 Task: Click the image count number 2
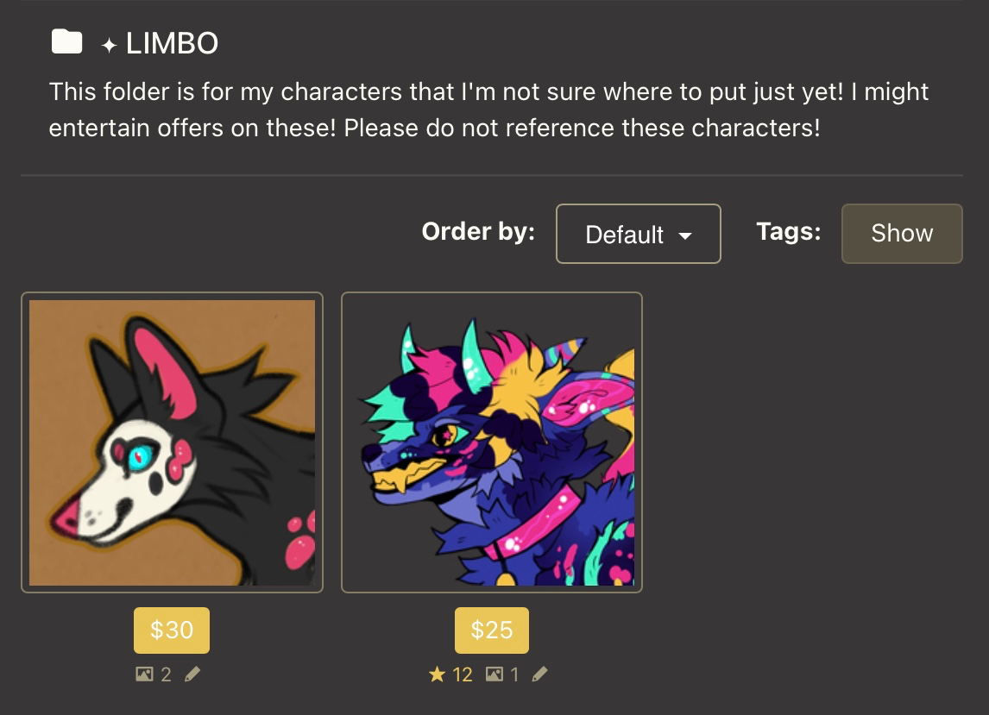point(166,674)
